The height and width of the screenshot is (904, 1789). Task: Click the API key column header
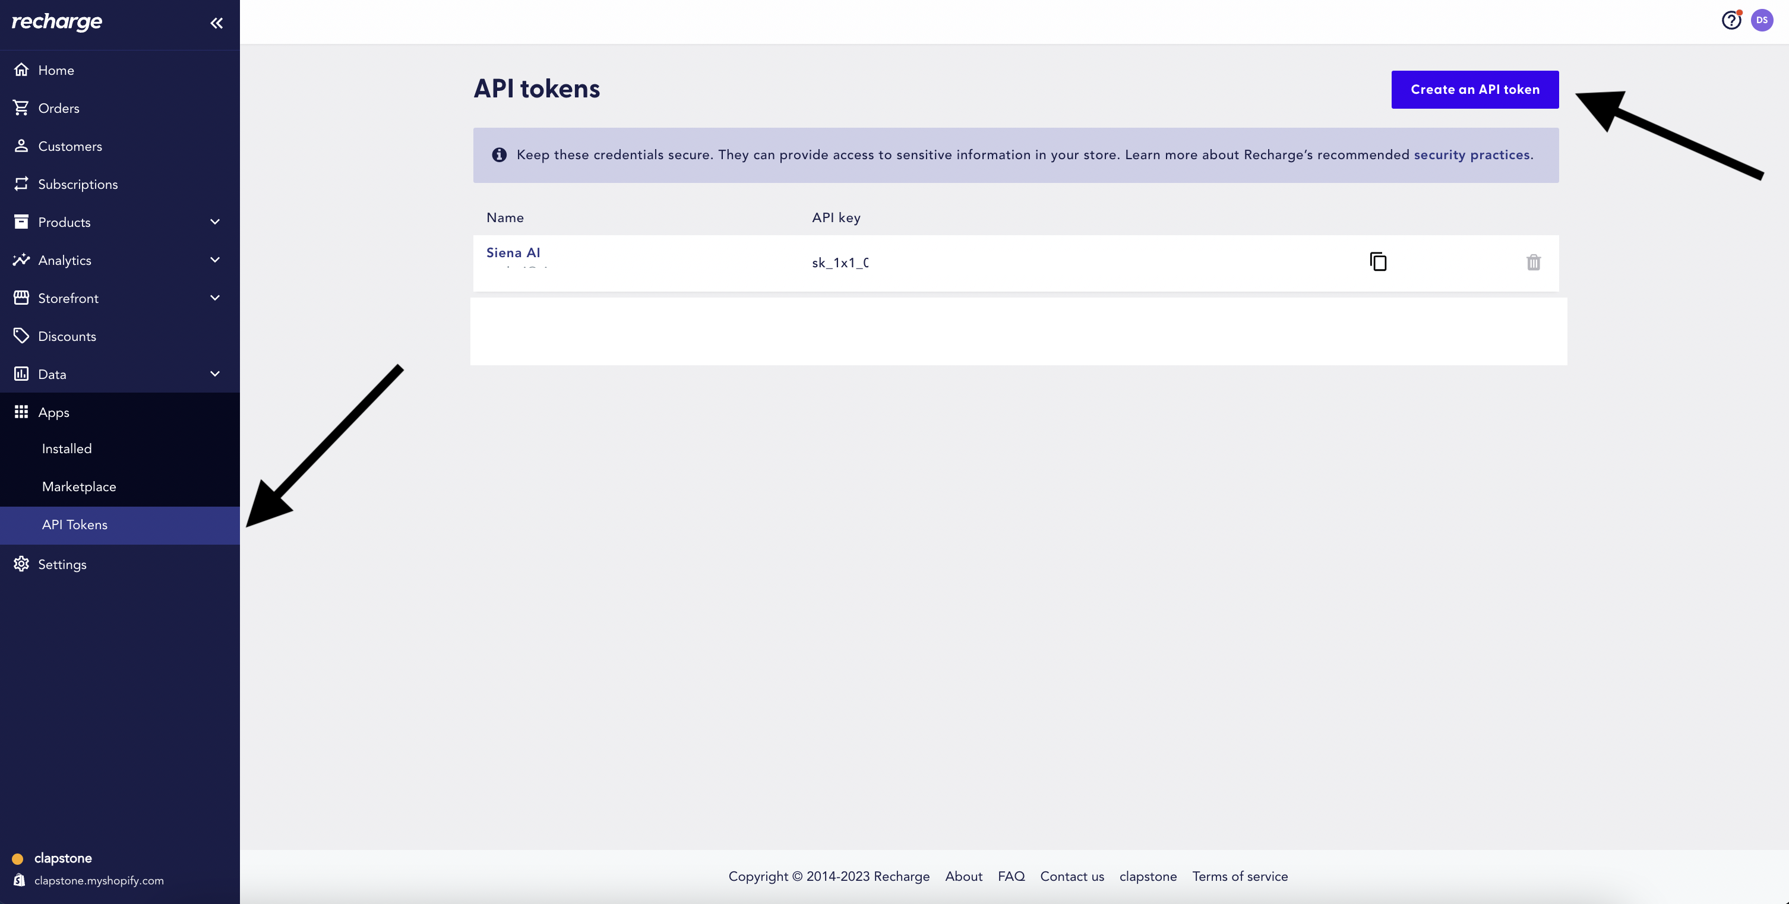(836, 217)
